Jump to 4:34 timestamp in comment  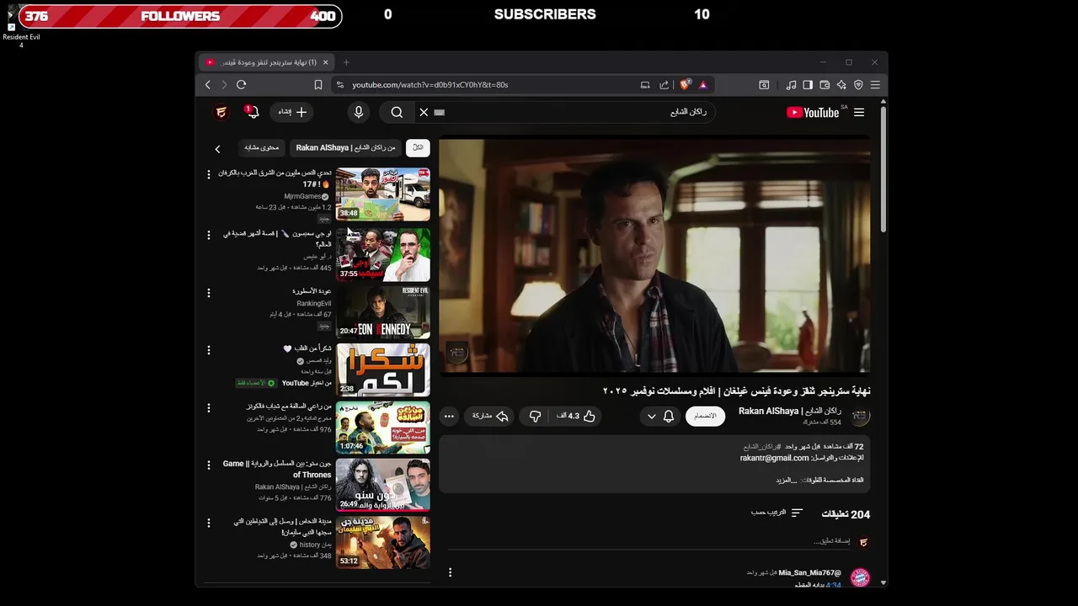coord(833,585)
